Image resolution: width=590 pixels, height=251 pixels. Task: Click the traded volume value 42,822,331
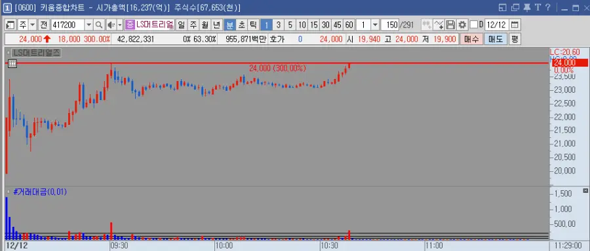pyautogui.click(x=136, y=39)
